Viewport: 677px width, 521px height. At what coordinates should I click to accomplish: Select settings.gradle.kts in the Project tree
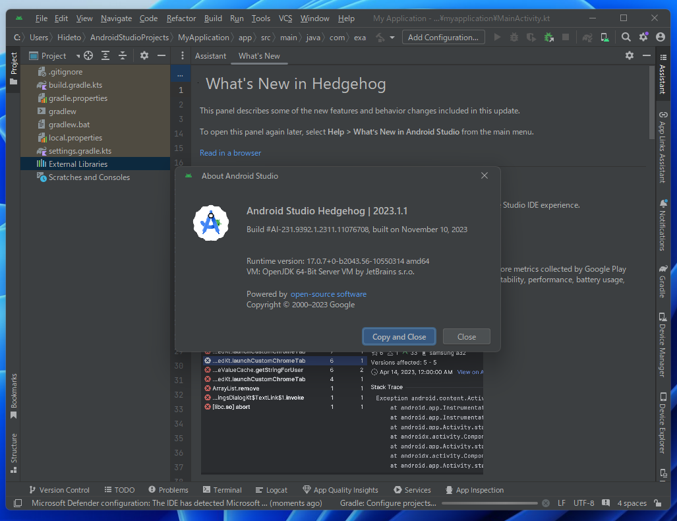78,150
